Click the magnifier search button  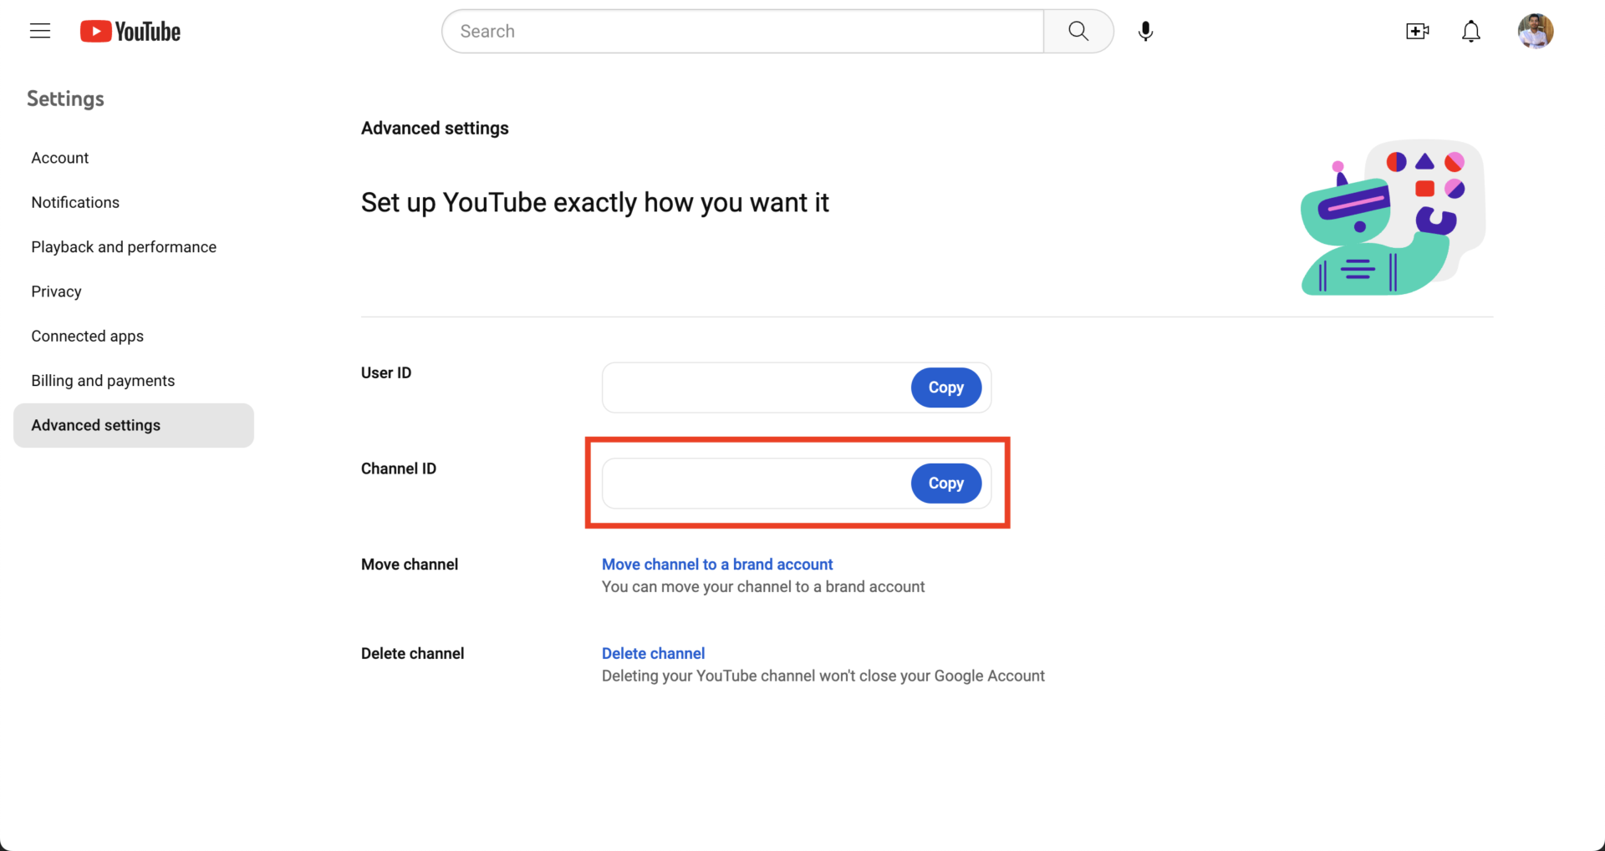click(1078, 31)
